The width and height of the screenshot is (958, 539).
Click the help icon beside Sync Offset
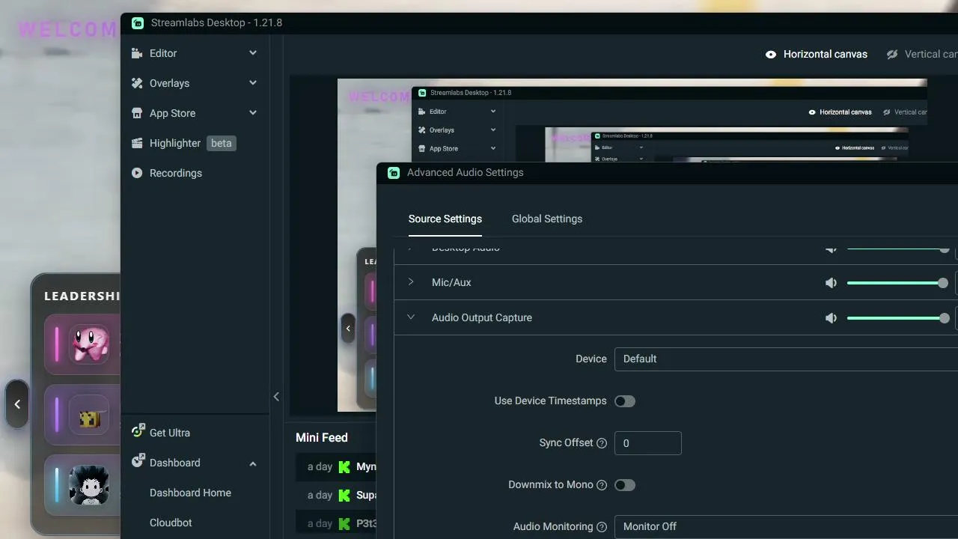pyautogui.click(x=602, y=443)
